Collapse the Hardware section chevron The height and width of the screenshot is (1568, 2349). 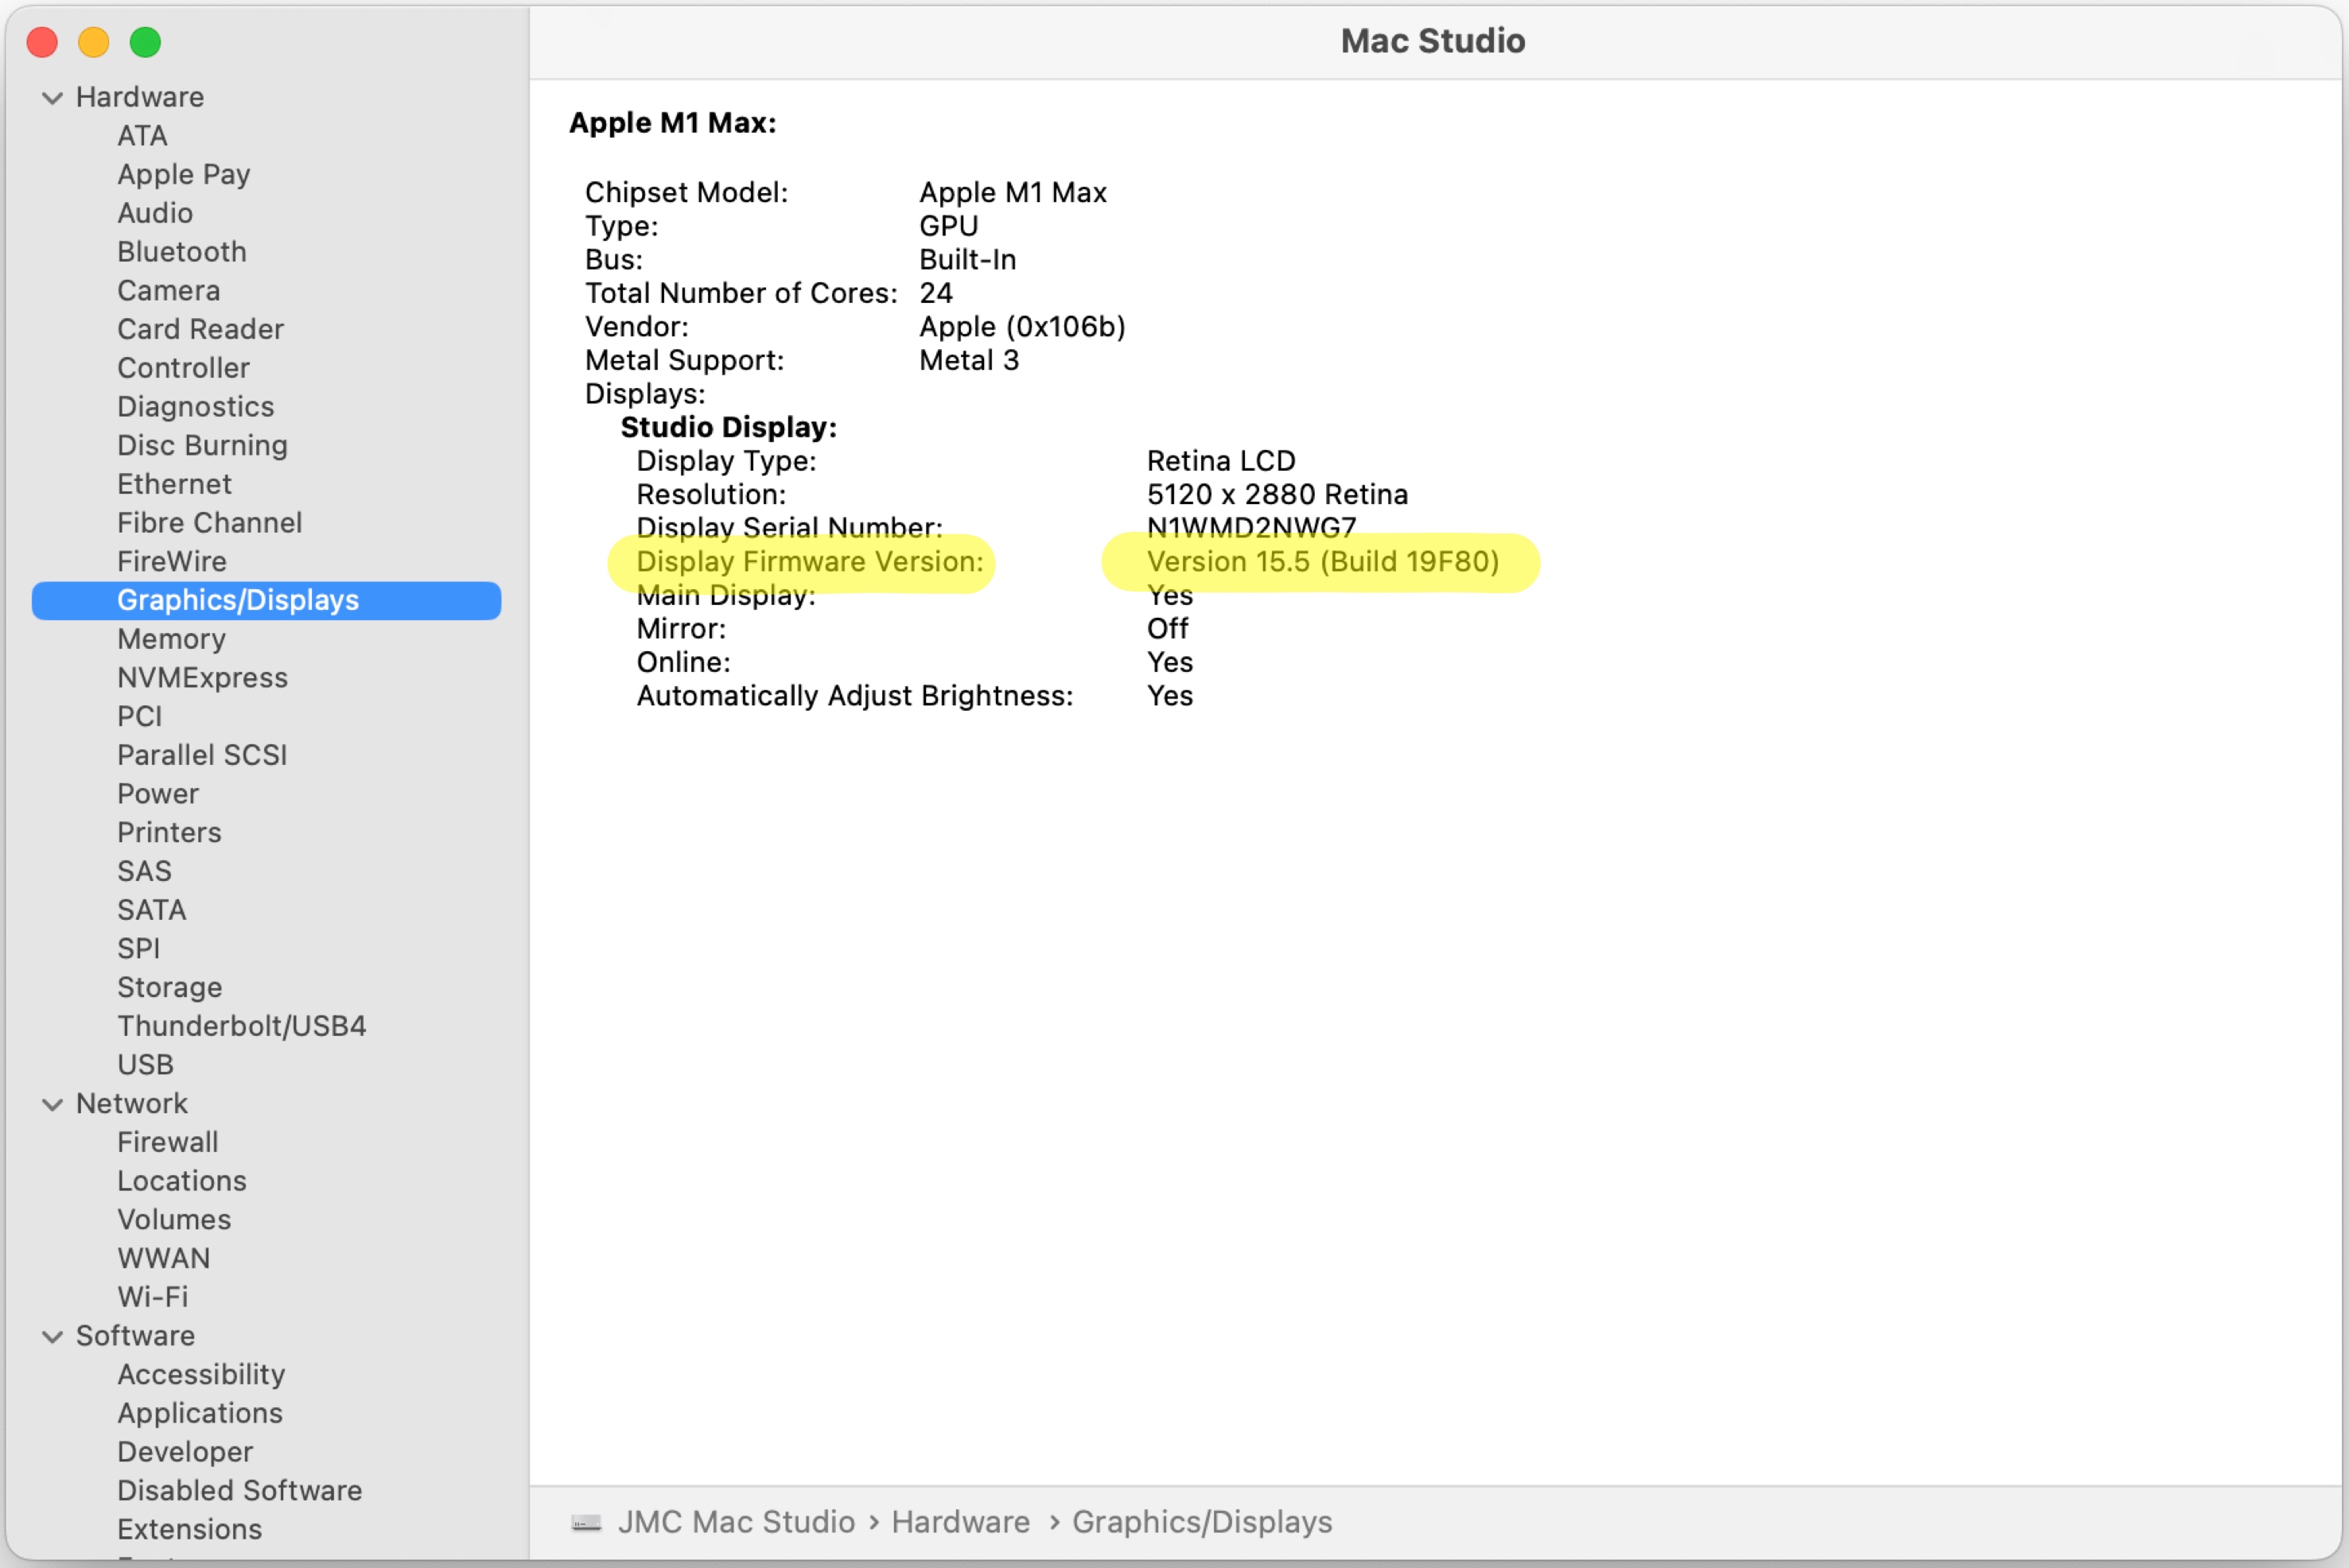pyautogui.click(x=52, y=98)
